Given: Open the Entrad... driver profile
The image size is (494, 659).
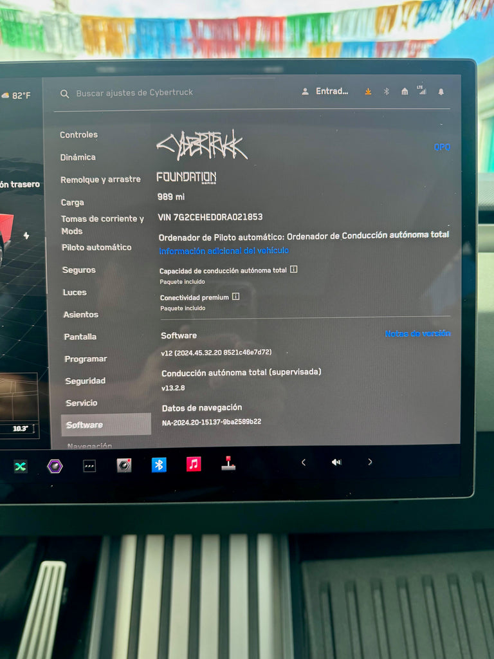Looking at the screenshot, I should [x=332, y=91].
